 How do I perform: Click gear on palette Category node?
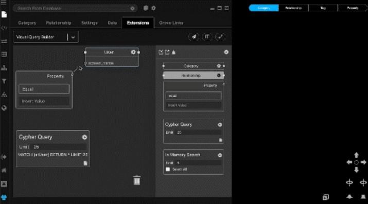tap(219, 66)
